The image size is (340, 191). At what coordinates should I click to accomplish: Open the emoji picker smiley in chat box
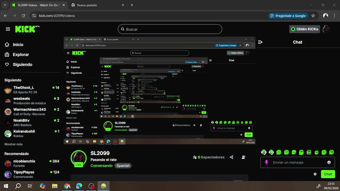pyautogui.click(x=329, y=162)
